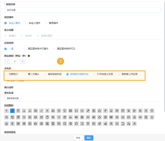Choose the 跳转第三方应用 radio option
This screenshot has width=165, height=141.
119,74
